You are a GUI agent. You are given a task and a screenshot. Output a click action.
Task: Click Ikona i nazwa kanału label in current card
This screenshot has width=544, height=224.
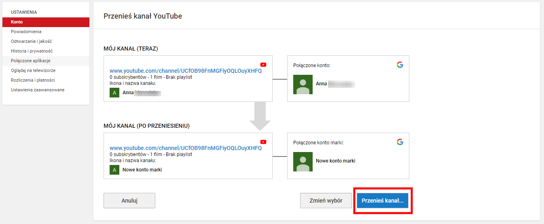pos(133,83)
